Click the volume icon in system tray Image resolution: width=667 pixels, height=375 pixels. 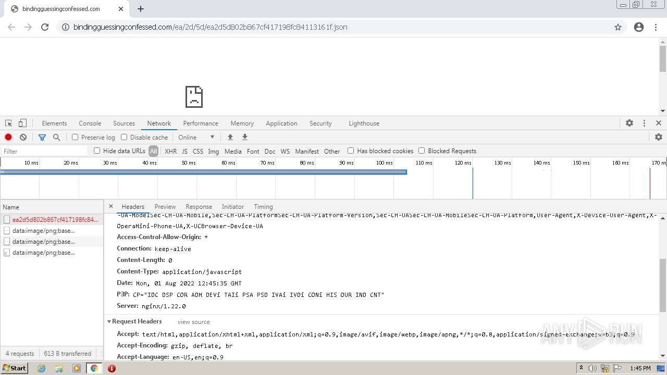click(592, 368)
